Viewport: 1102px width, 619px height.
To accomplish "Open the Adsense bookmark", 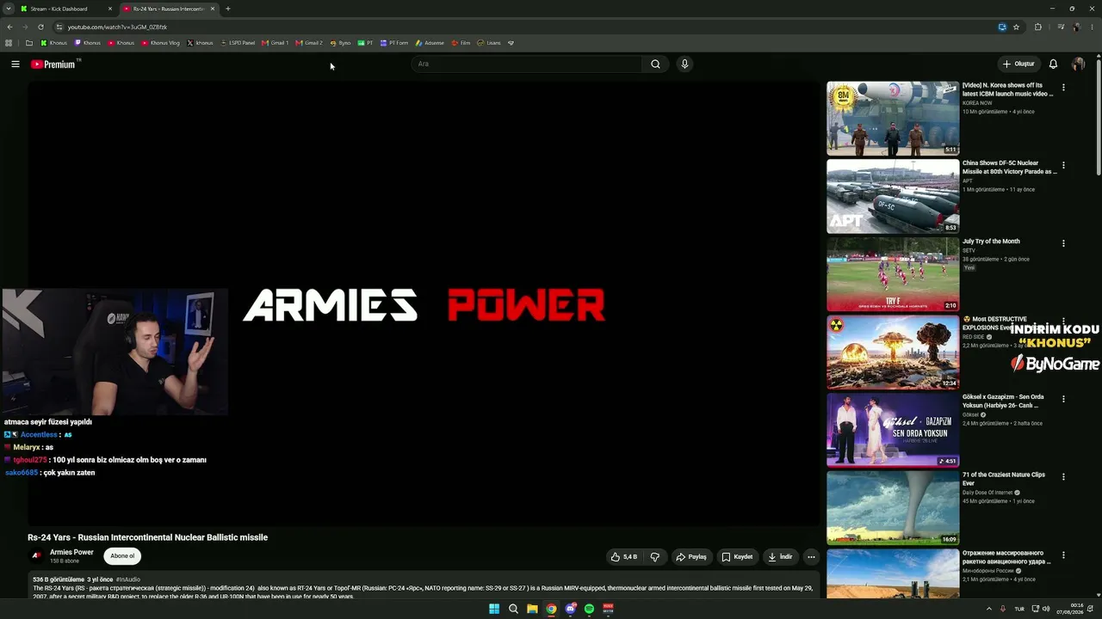I will (x=430, y=42).
